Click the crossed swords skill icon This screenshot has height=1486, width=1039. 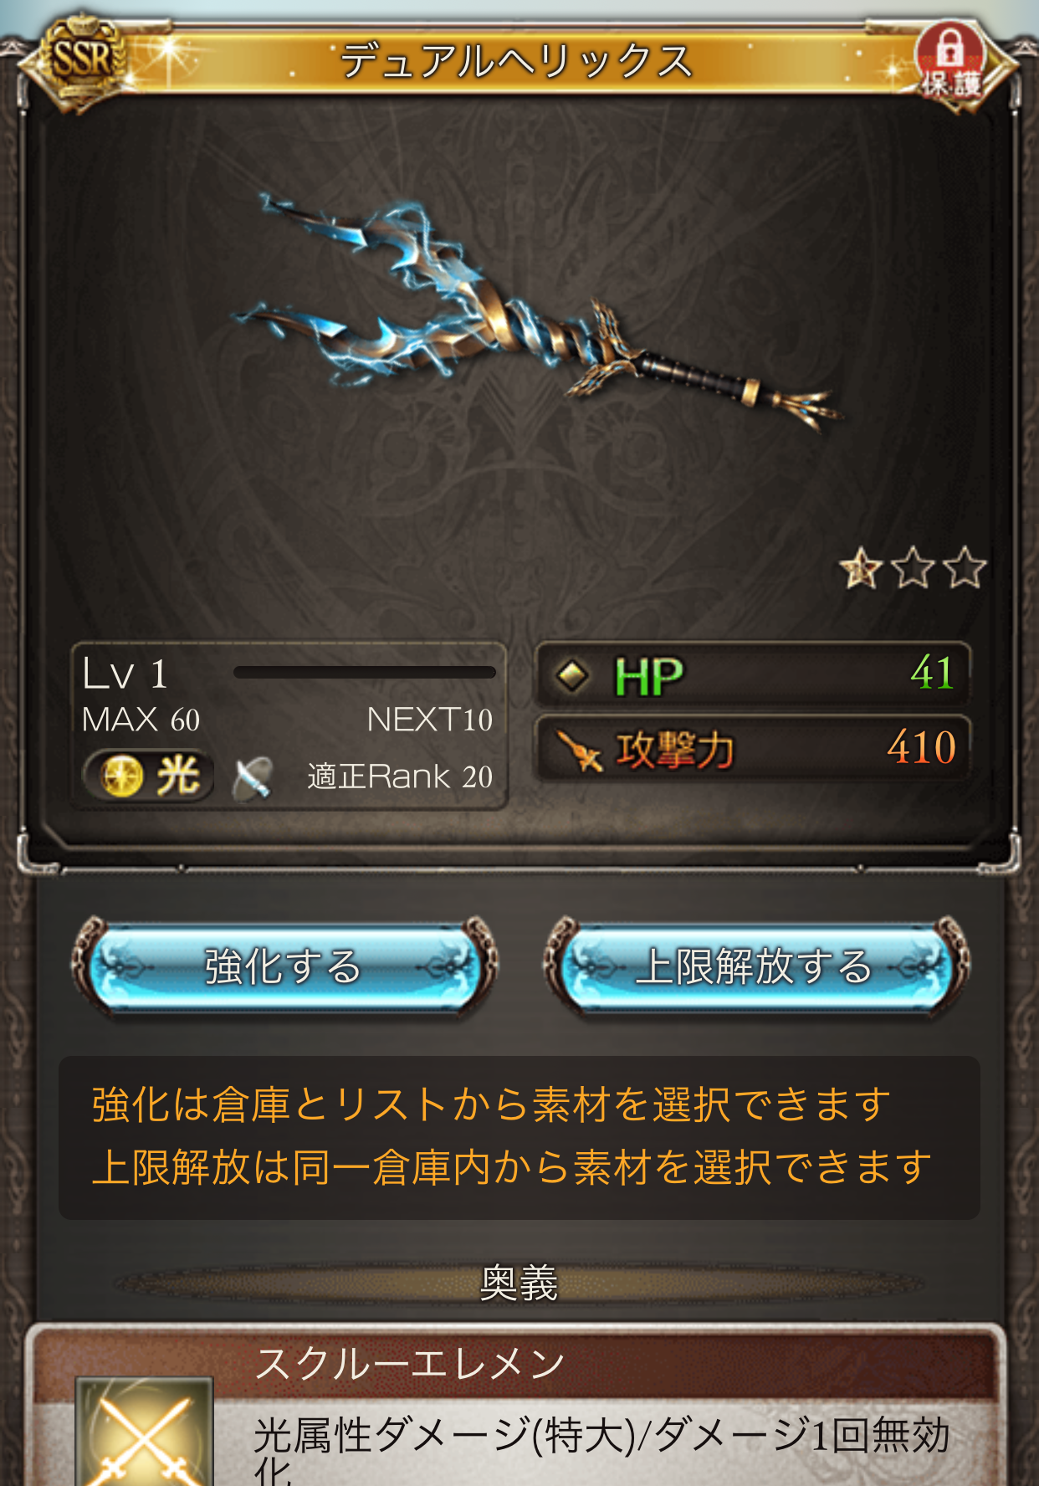[x=144, y=1432]
